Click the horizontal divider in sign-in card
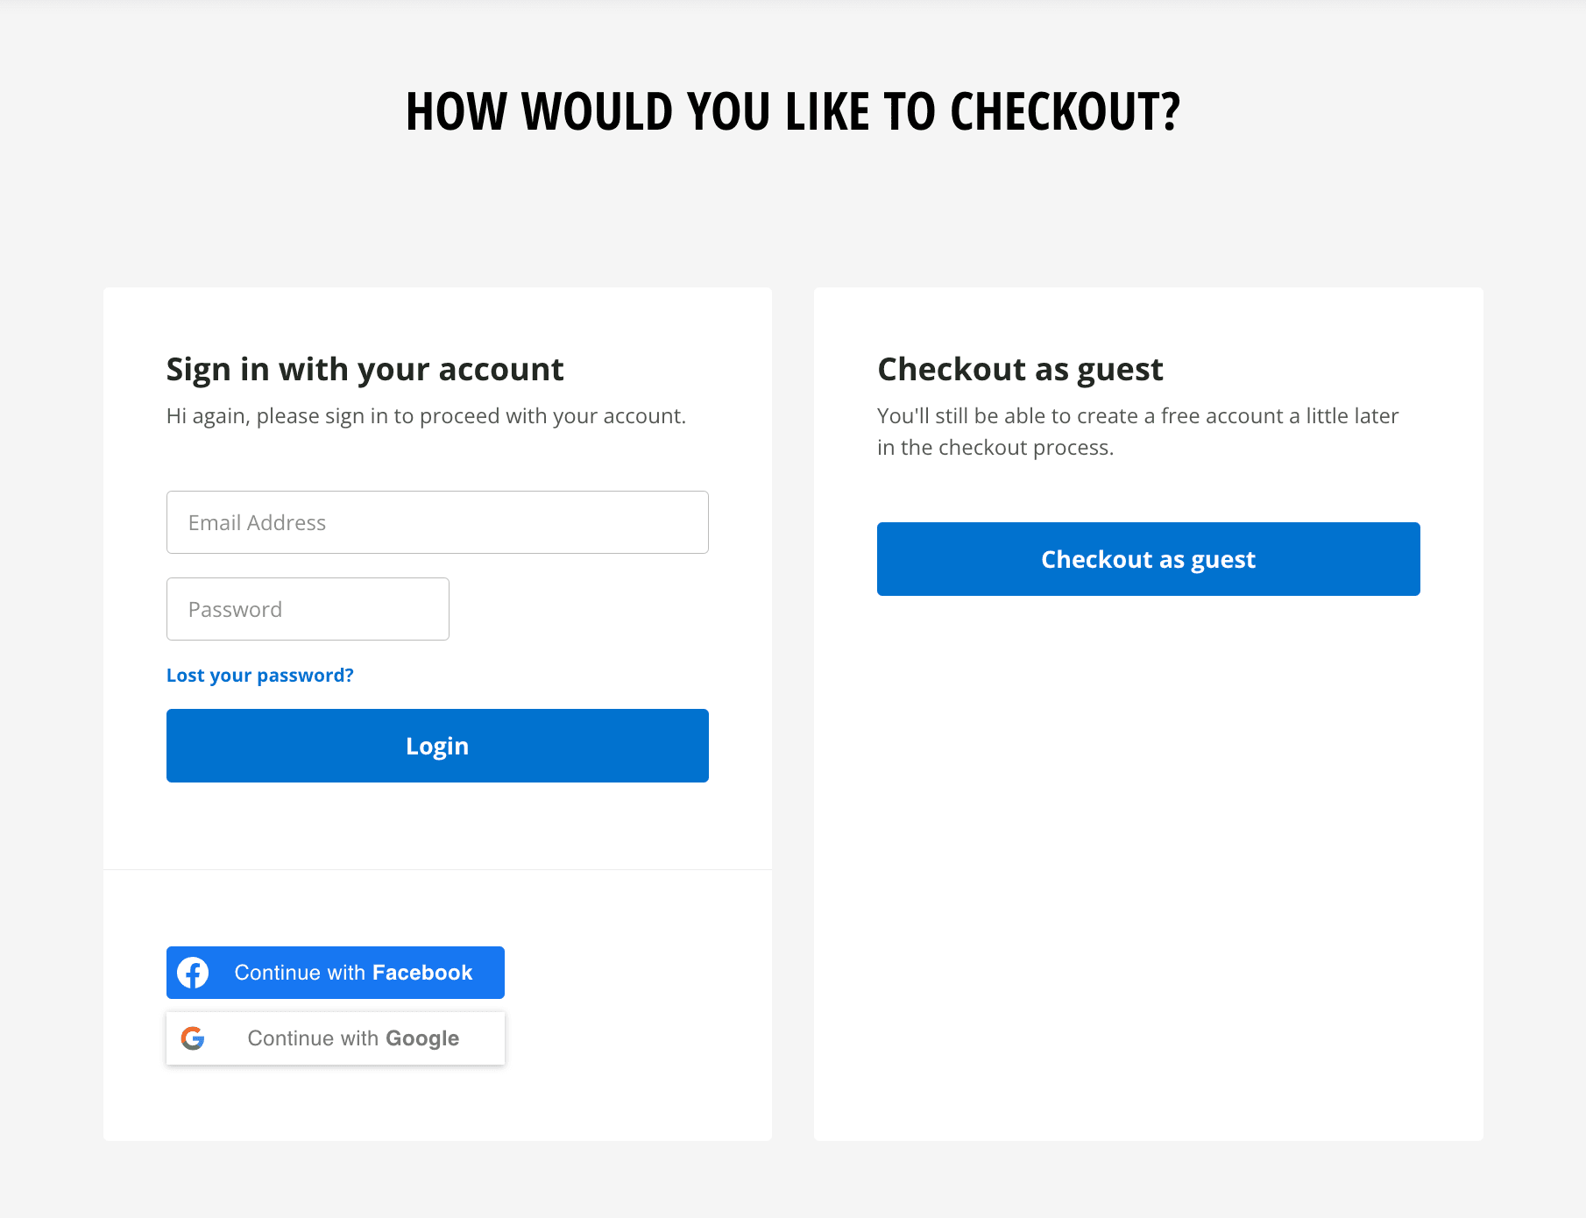This screenshot has height=1218, width=1586. click(437, 870)
